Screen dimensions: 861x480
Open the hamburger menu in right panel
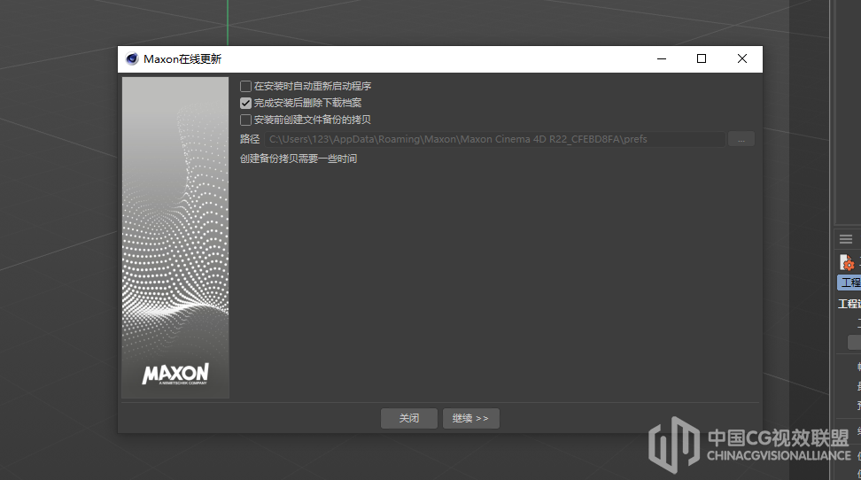(x=846, y=239)
